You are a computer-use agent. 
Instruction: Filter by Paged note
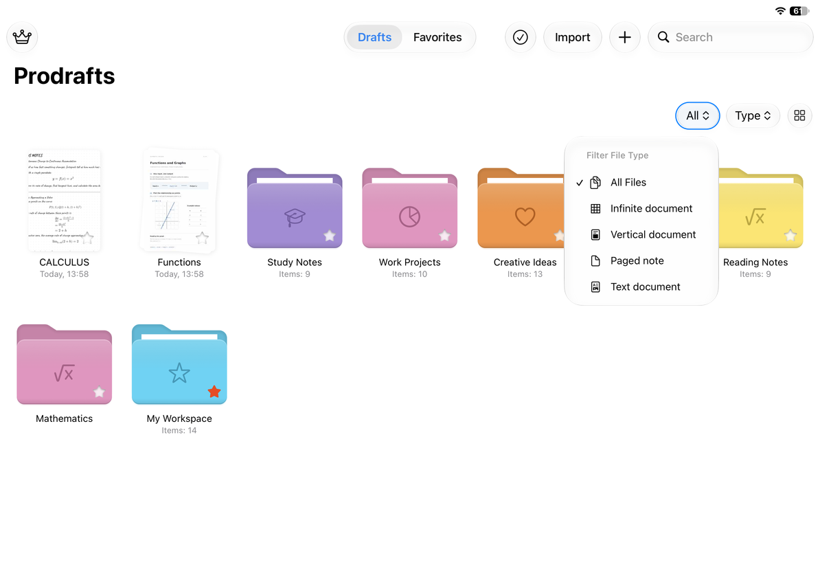pyautogui.click(x=641, y=261)
